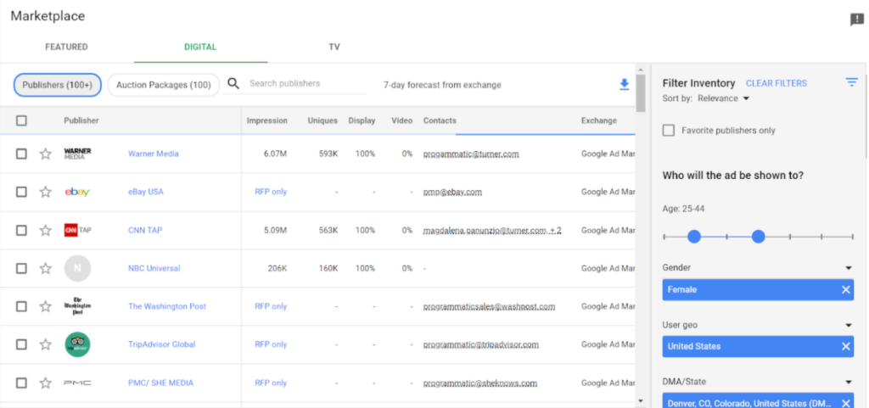869x408 pixels.
Task: Mark NBC Universal as favorite star
Action: pos(46,269)
